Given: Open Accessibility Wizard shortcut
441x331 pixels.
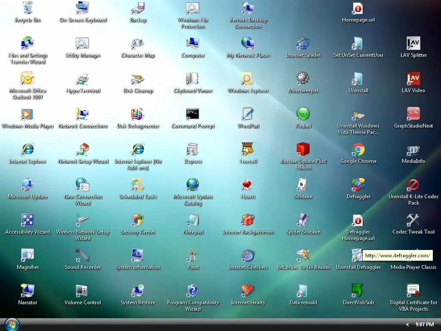Looking at the screenshot, I should [28, 220].
